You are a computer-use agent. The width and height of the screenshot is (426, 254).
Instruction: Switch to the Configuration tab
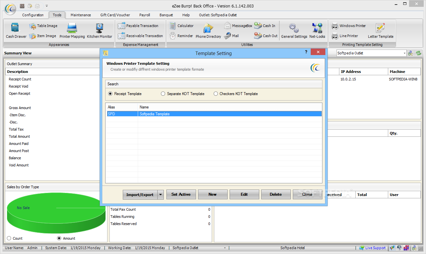click(33, 15)
